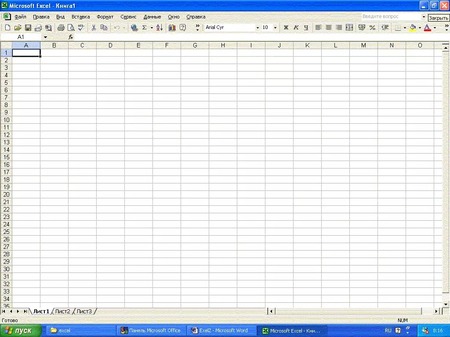The width and height of the screenshot is (450, 337).
Task: Open Excel Help question mark icon
Action: [182, 28]
